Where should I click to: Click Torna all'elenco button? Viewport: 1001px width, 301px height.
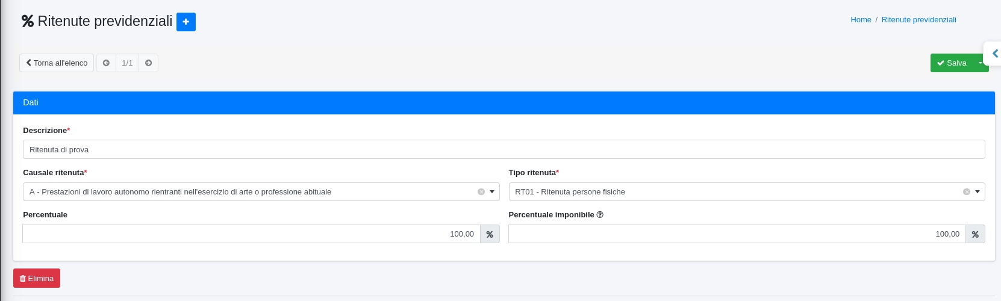(x=57, y=63)
